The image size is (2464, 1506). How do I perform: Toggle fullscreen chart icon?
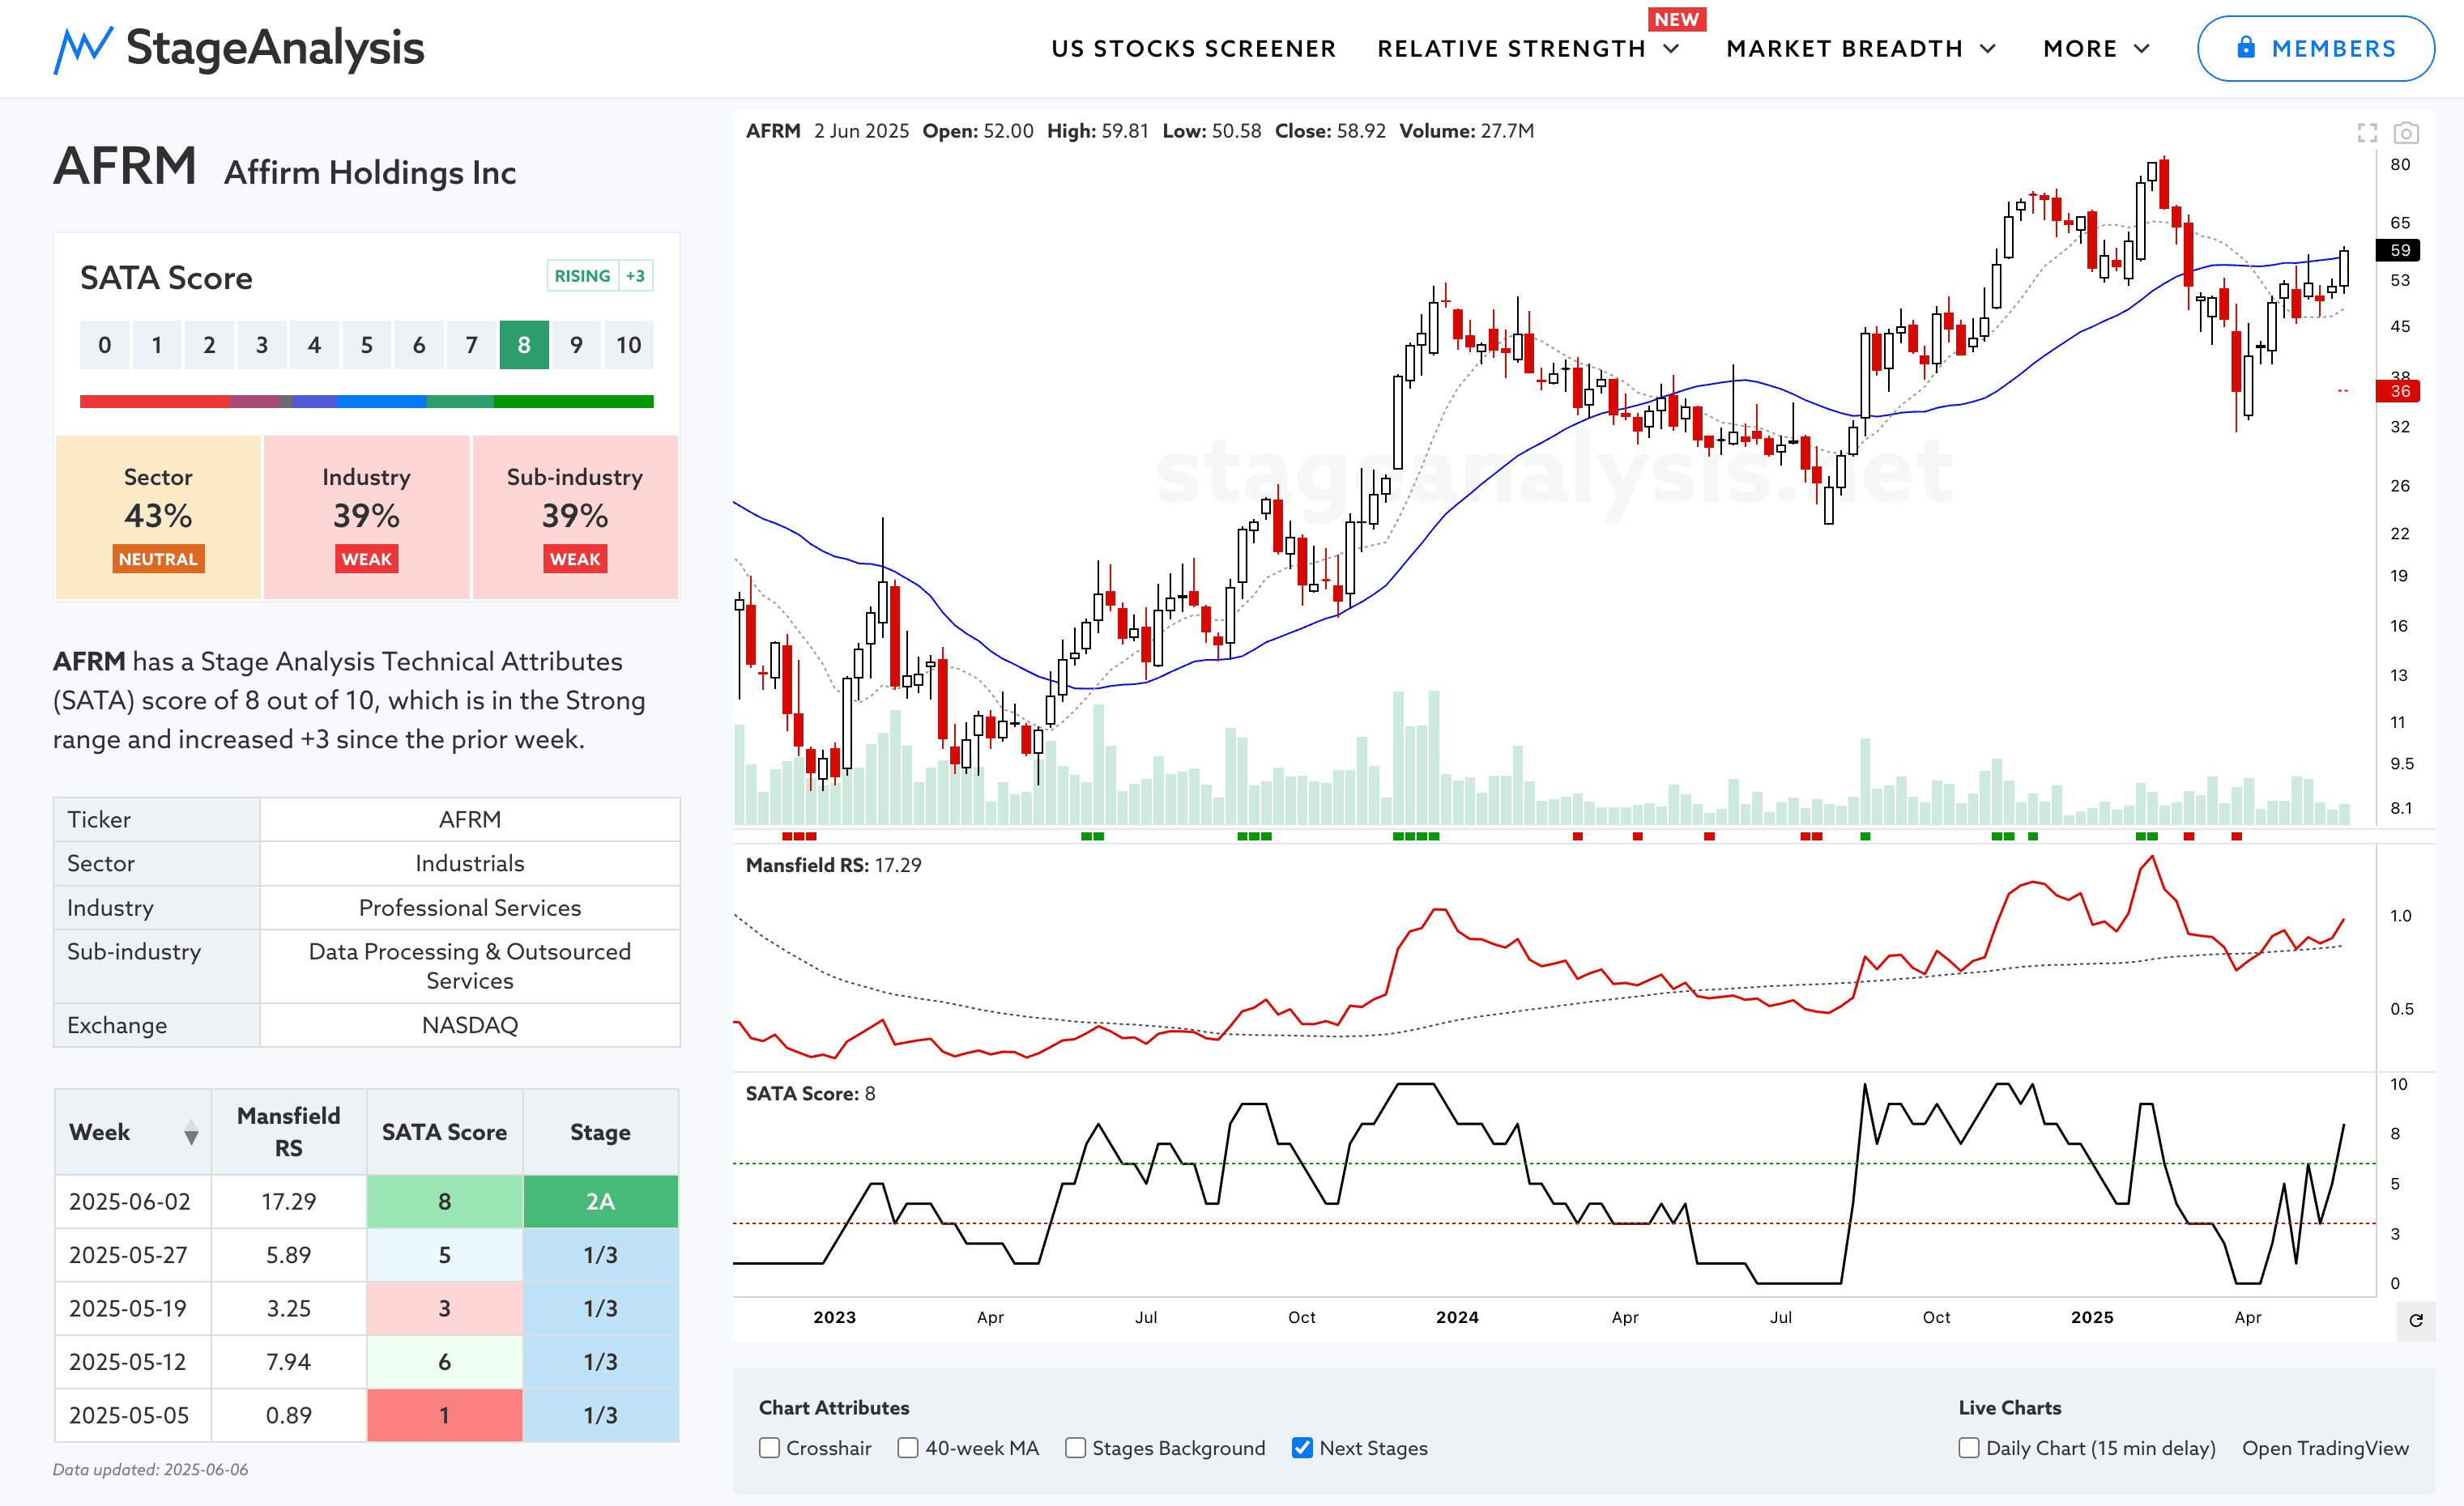click(x=2367, y=133)
